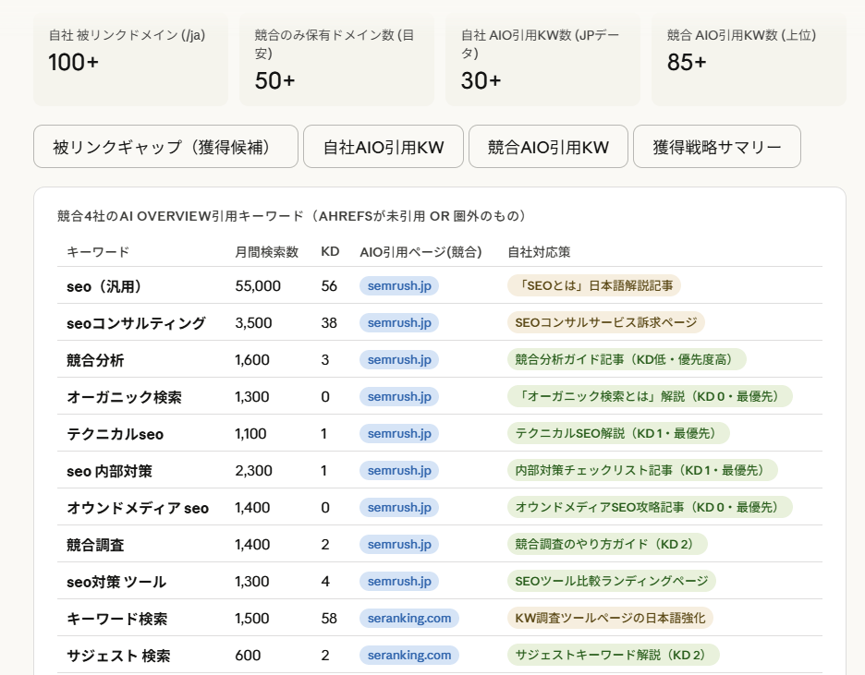
Task: Switch to the 自社AIO引用KW tab
Action: 384,147
